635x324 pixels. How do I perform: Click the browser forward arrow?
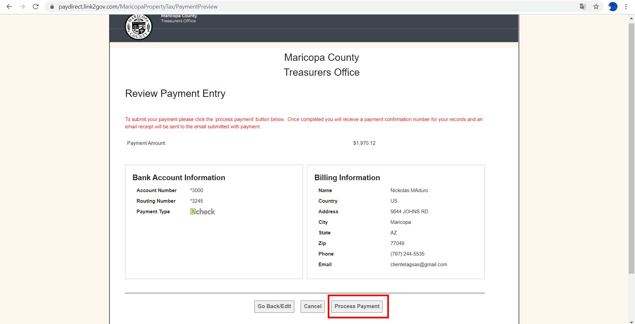(22, 6)
